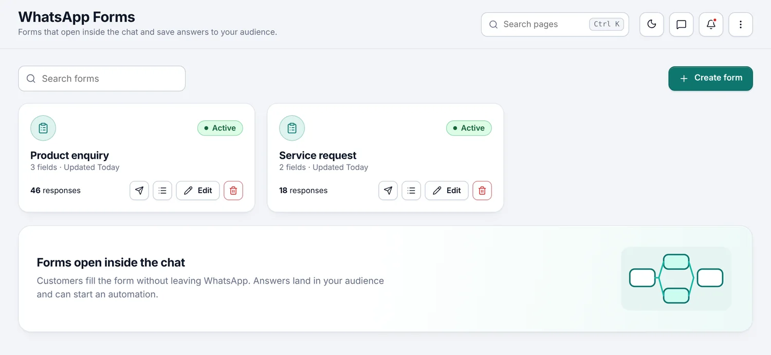The height and width of the screenshot is (355, 771).
Task: Click the 18 responses text
Action: pyautogui.click(x=303, y=191)
